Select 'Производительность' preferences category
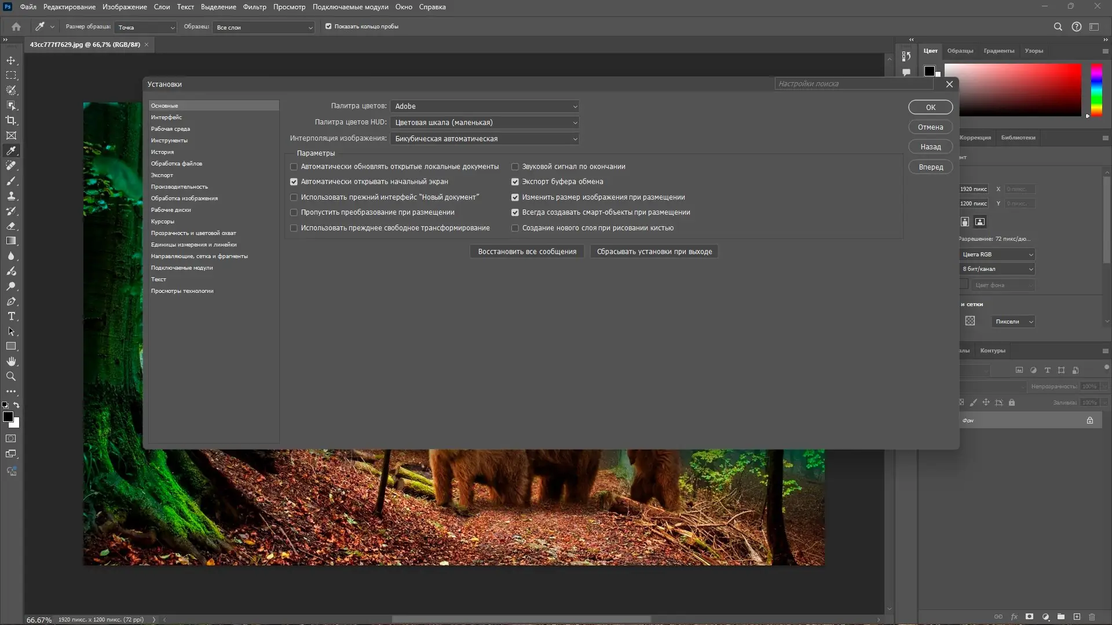Image resolution: width=1112 pixels, height=625 pixels. pyautogui.click(x=180, y=187)
